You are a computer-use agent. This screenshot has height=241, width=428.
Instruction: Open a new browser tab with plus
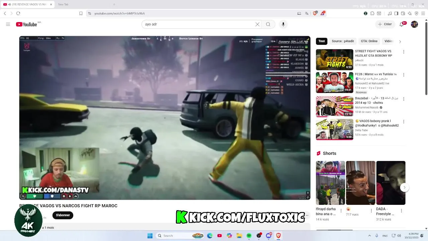pyautogui.click(x=114, y=4)
